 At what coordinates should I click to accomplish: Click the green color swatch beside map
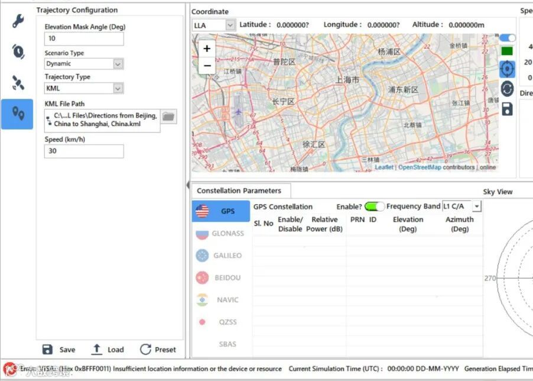507,51
